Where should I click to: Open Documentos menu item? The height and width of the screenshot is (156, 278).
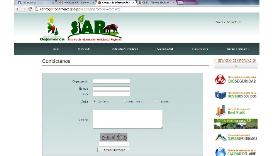pyautogui.click(x=200, y=49)
